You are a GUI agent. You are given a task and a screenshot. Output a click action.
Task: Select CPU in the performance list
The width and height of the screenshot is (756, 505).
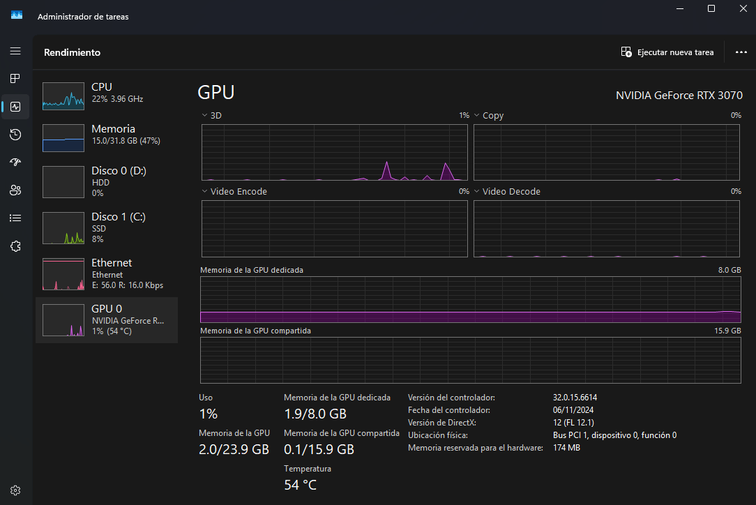click(107, 96)
